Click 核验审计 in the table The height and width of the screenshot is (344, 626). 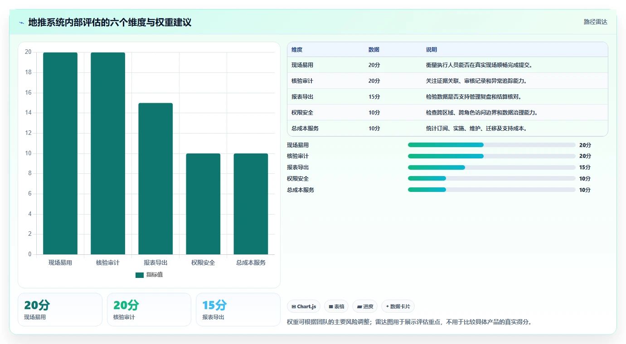pos(302,81)
